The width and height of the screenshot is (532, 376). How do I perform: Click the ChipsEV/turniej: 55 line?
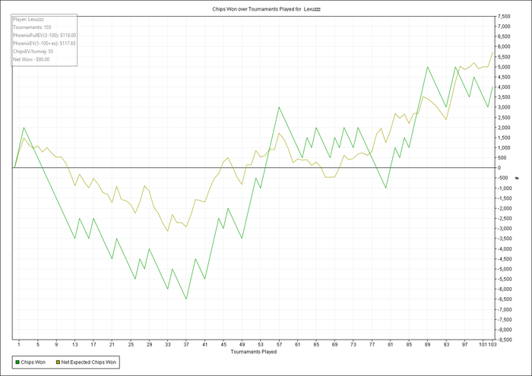(x=33, y=52)
